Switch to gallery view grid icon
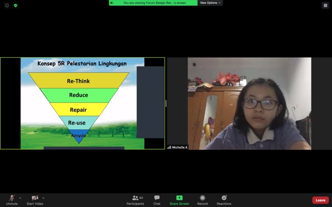This screenshot has height=207, width=332. coord(326,5)
